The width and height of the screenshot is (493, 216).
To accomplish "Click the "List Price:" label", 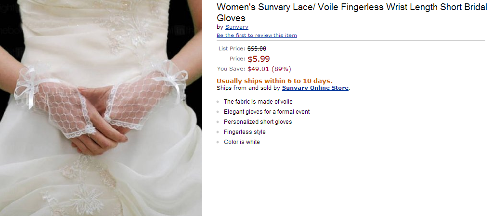I will click(x=232, y=48).
